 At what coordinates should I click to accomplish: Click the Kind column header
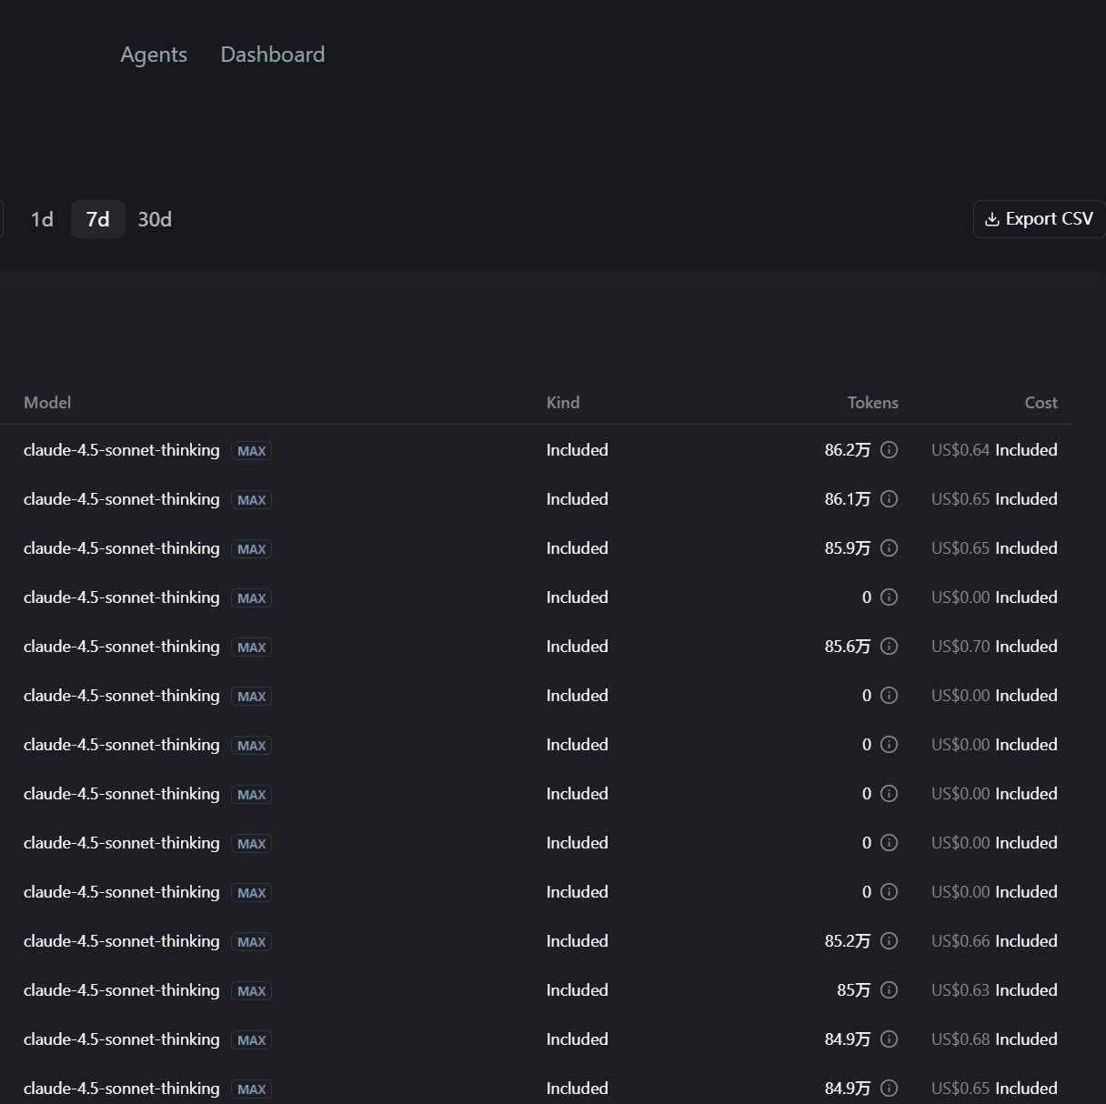563,403
